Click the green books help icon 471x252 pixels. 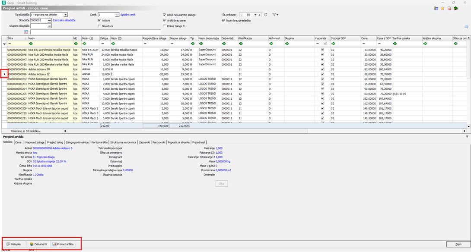[x=455, y=8]
